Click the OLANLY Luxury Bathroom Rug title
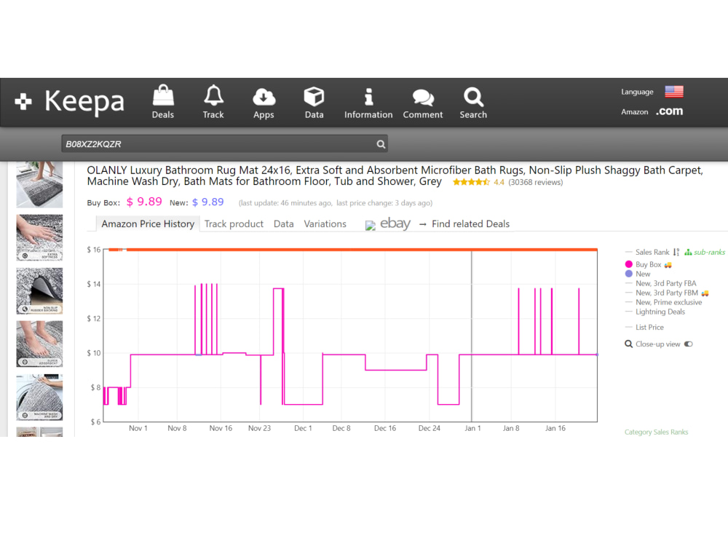The height and width of the screenshot is (546, 728). (395, 175)
